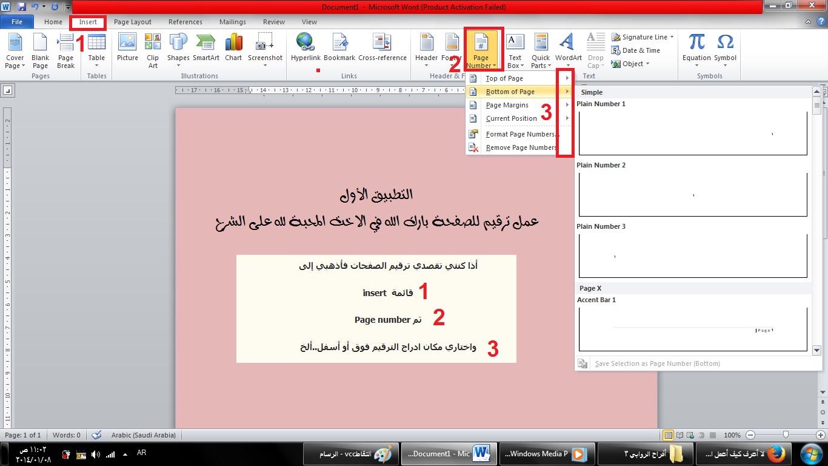Choose Plain Number 3 thumbnail
The height and width of the screenshot is (466, 828).
(693, 255)
